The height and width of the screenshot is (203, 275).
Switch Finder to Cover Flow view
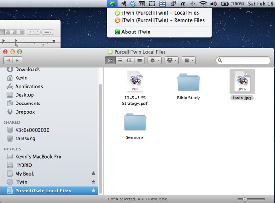[139, 60]
